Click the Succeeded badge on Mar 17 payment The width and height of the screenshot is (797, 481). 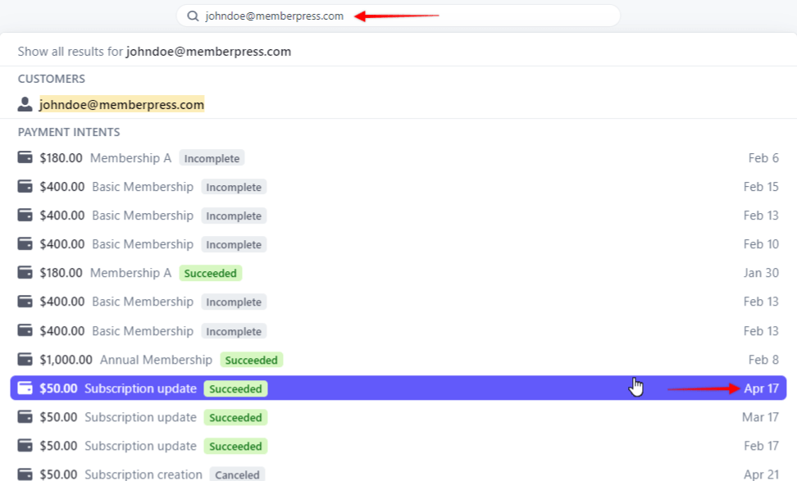(x=236, y=418)
